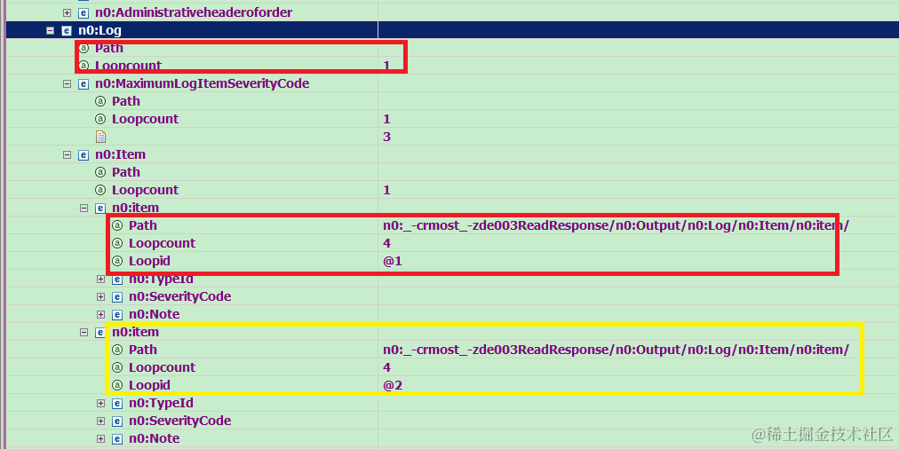
Task: Click Loopcount value 1 under MaximumLogItemSeverityCode
Action: click(387, 119)
